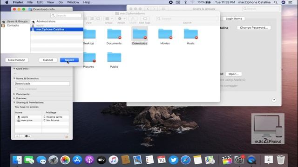Open QuickTime Player in the Dock
The image size is (298, 167).
pyautogui.click(x=251, y=160)
